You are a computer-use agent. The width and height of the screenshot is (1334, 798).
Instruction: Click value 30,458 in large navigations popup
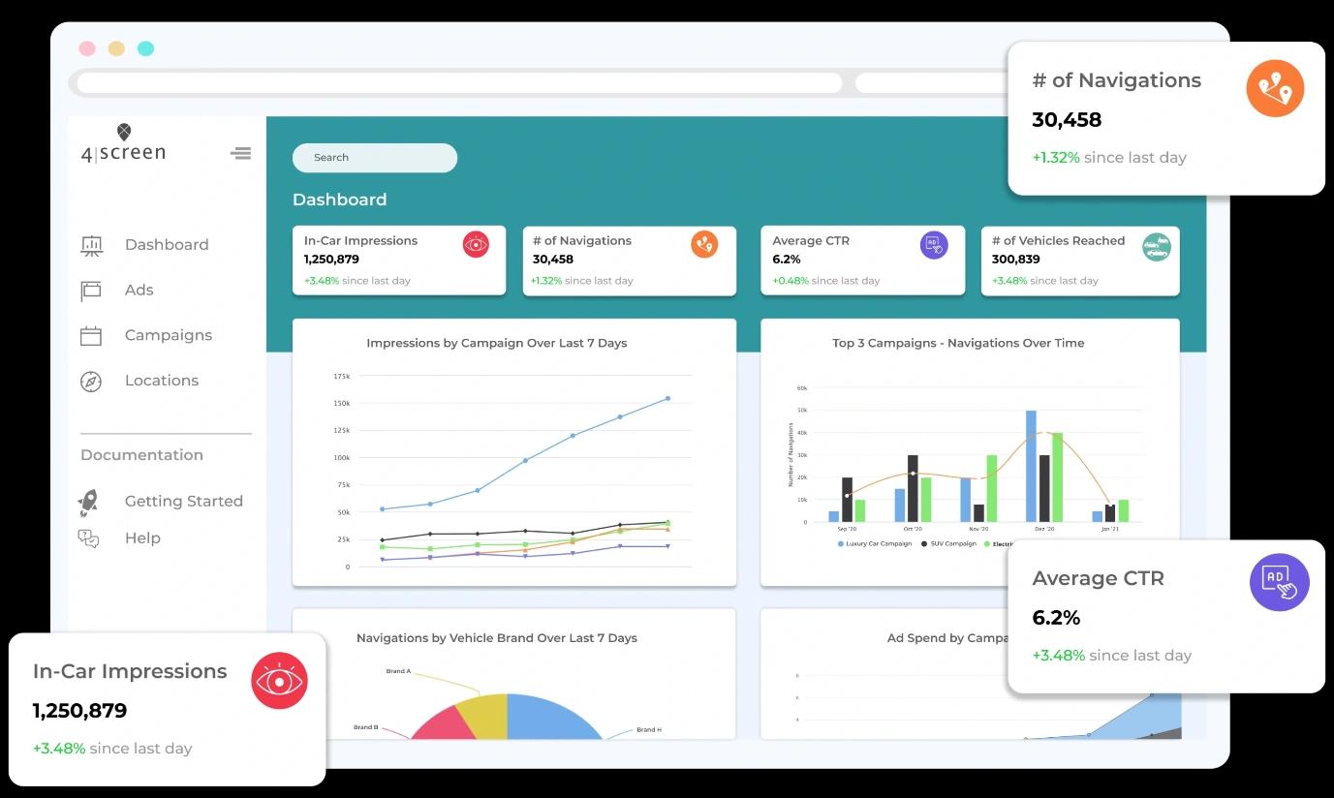[x=1067, y=120]
